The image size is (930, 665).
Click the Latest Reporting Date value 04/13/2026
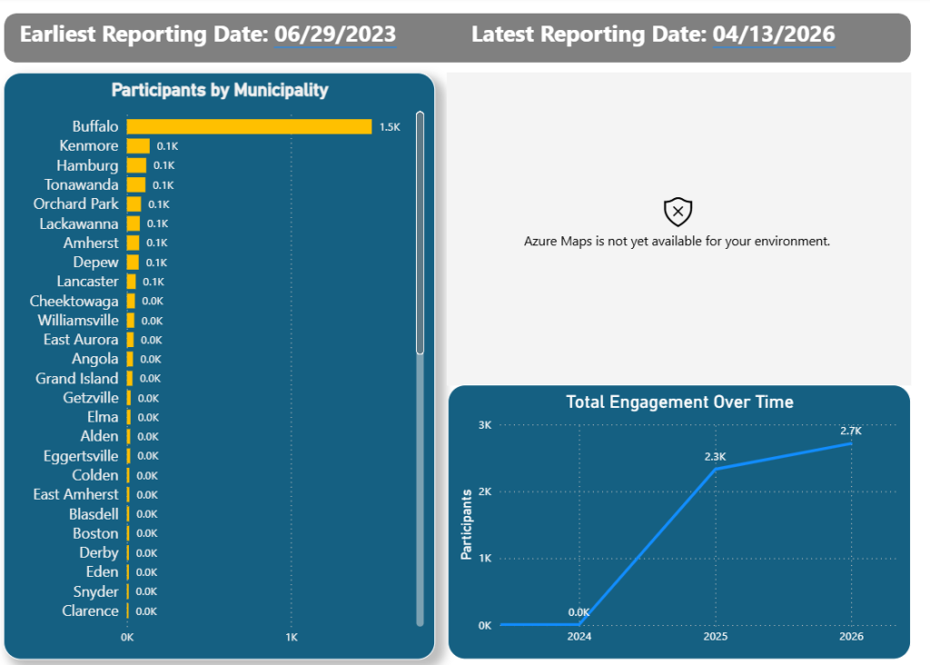[x=773, y=35]
